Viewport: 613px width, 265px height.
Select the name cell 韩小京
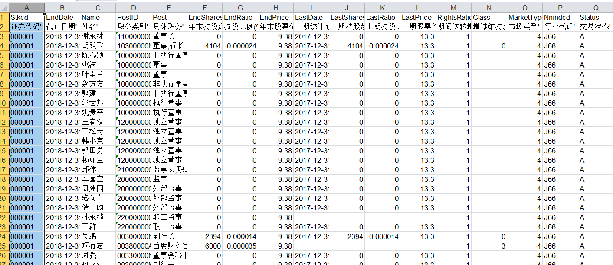click(x=98, y=141)
